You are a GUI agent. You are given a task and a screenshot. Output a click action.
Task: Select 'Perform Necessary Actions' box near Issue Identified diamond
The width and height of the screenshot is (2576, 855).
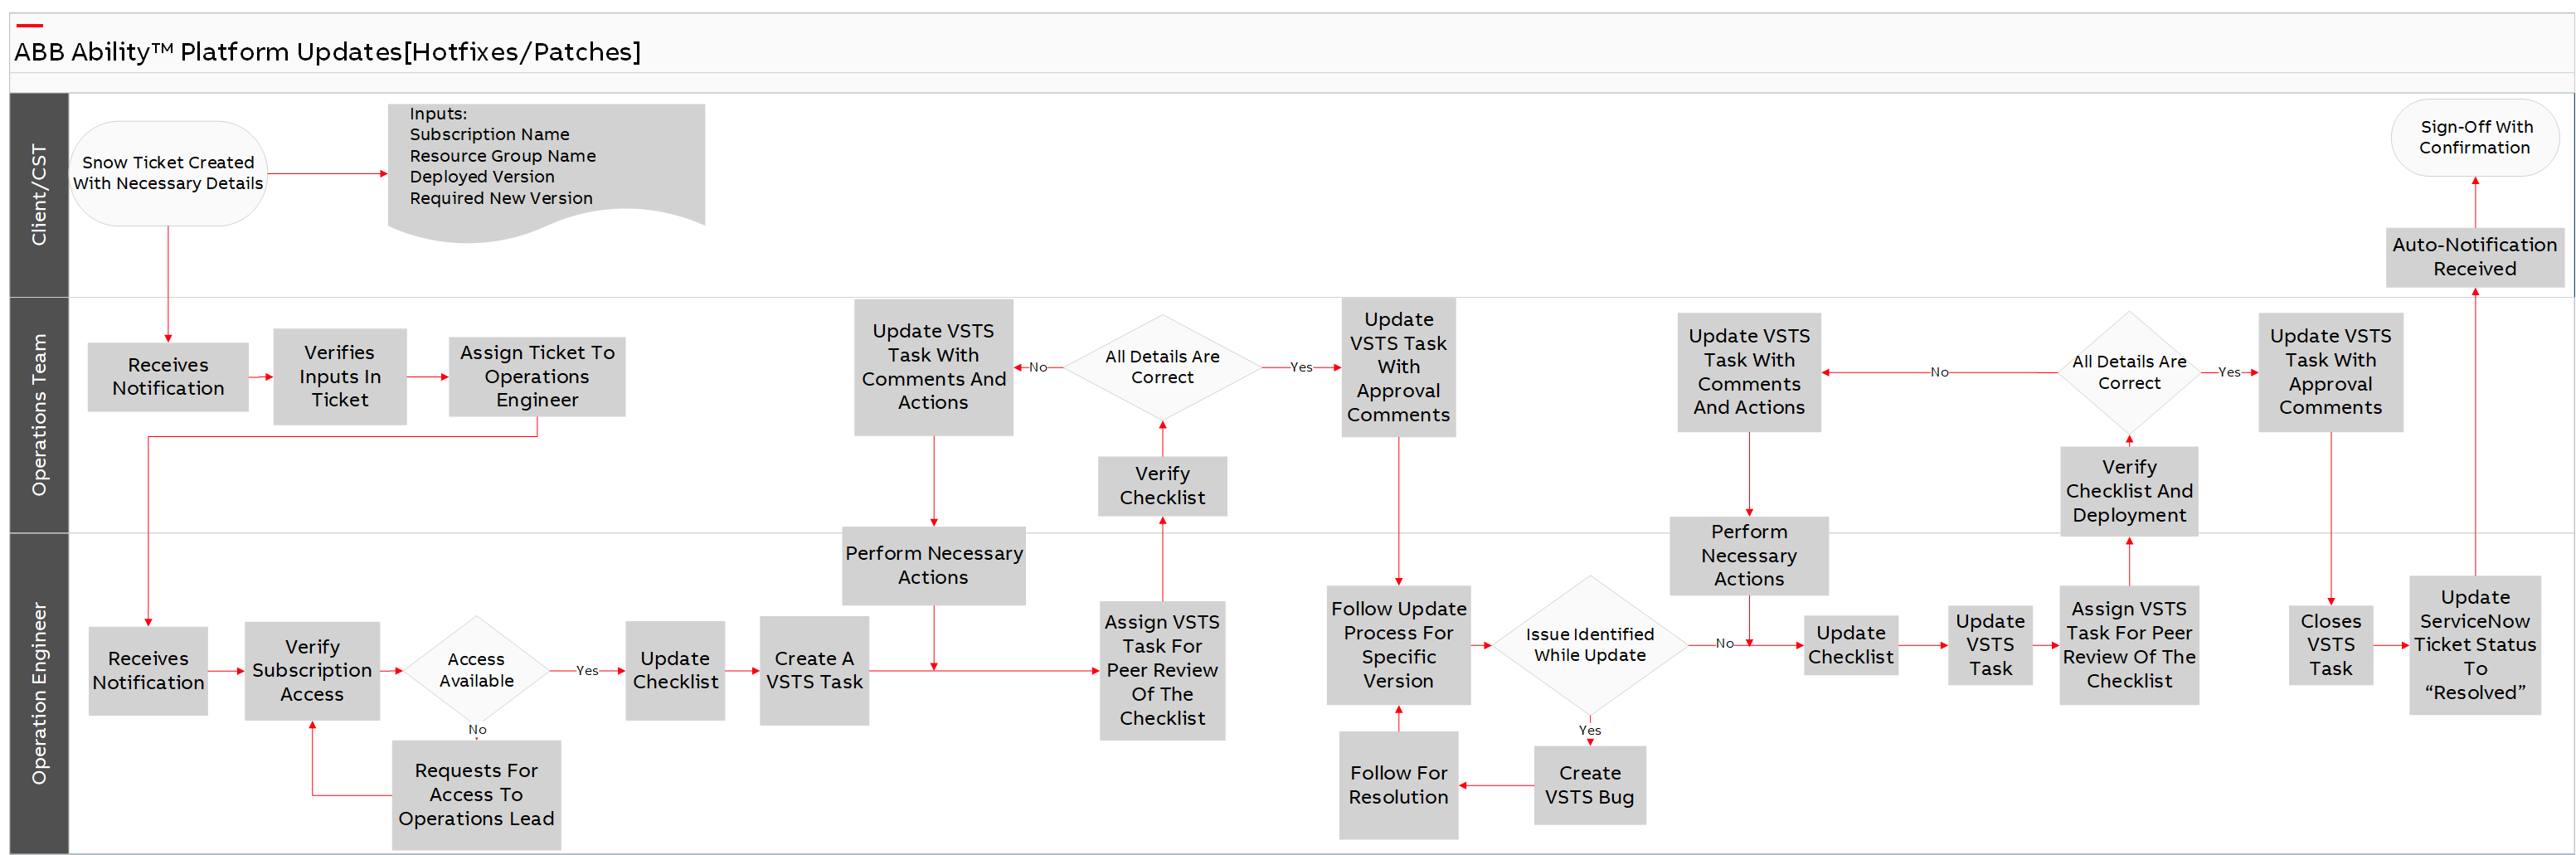pyautogui.click(x=1749, y=556)
